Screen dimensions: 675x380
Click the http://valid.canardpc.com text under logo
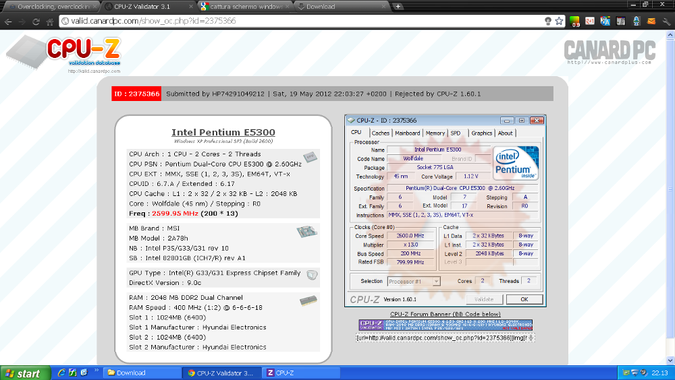coord(94,71)
